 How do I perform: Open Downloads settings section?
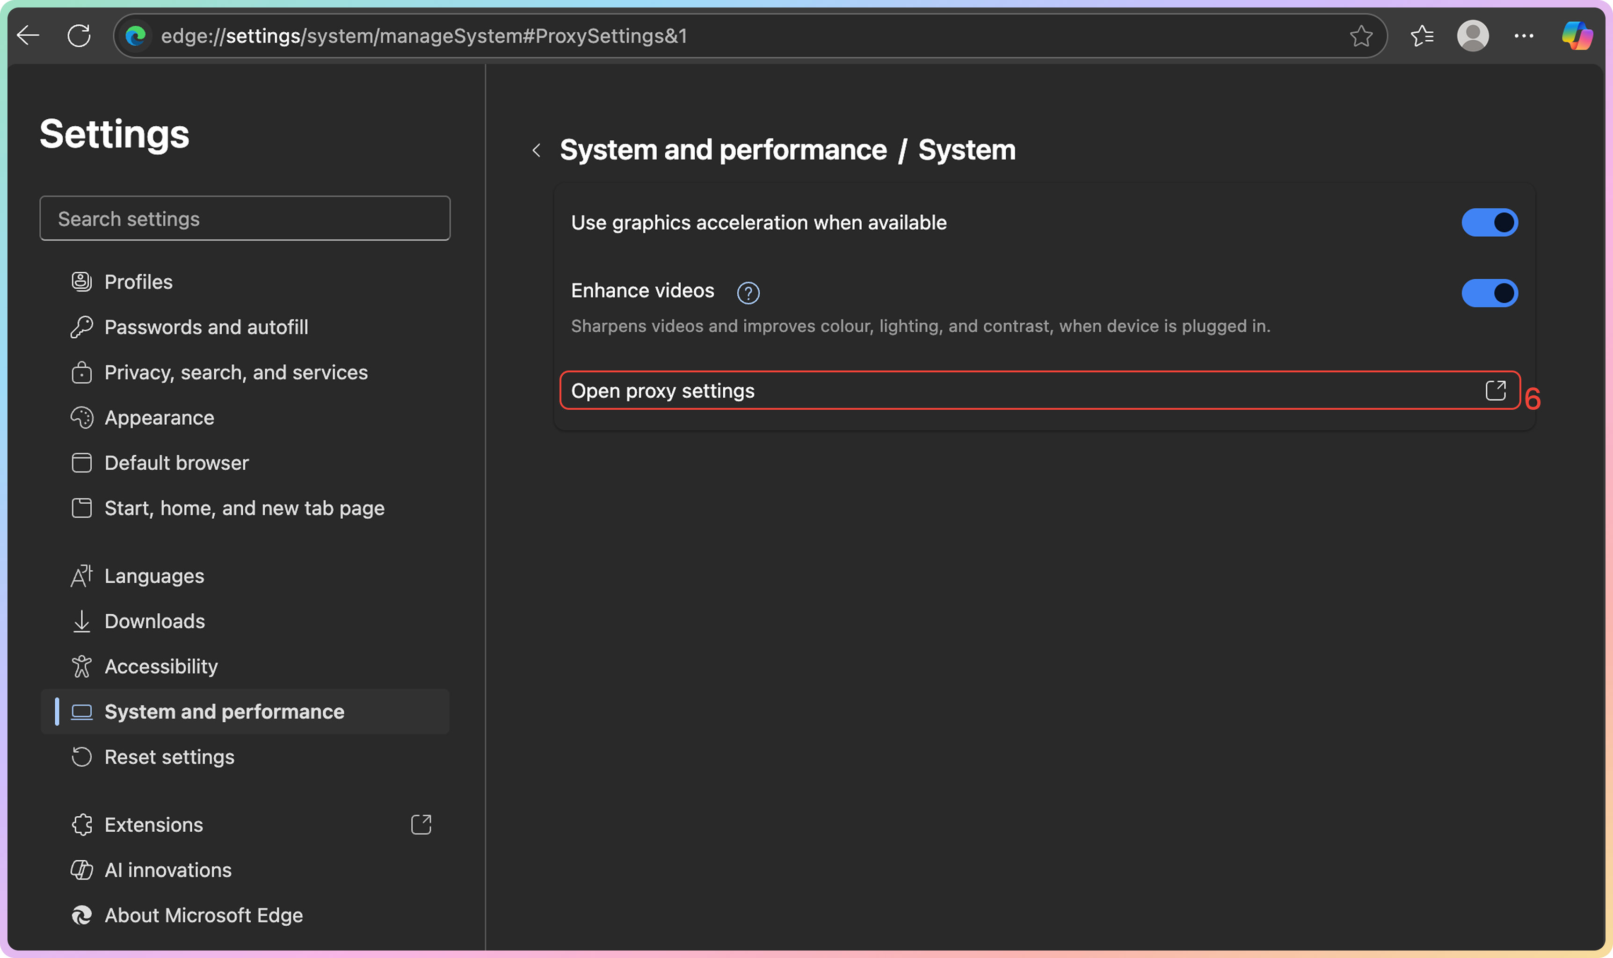[154, 621]
